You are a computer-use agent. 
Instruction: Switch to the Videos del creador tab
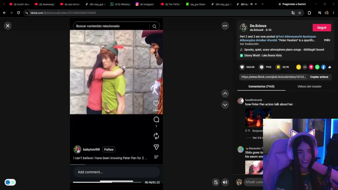coord(309,87)
